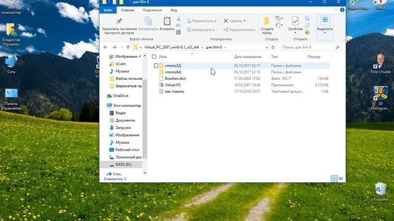Open the Удалить dropdown arrow
Screen dimensions: 394x221
244,21
